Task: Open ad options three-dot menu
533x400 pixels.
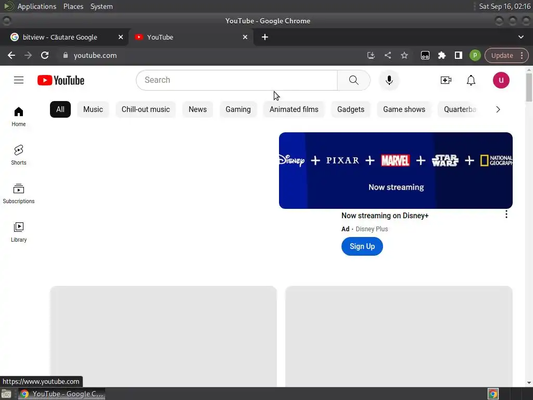Action: (x=506, y=214)
